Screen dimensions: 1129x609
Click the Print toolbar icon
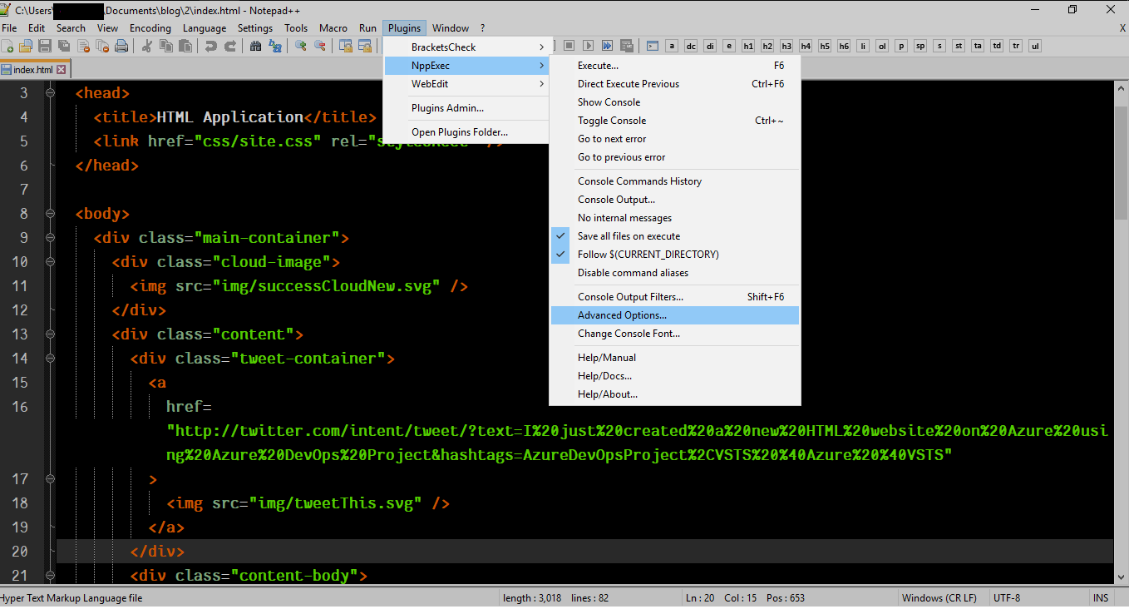pyautogui.click(x=121, y=47)
